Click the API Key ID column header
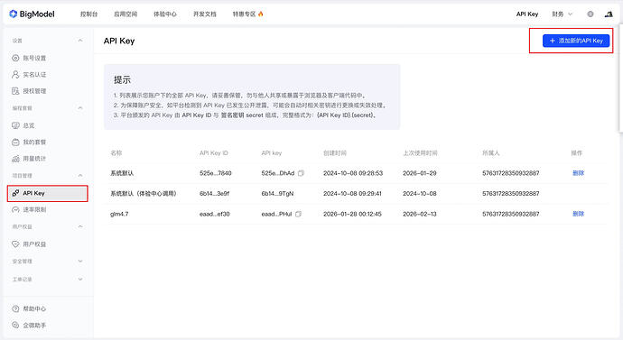Screen dimensions: 623x340 (x=214, y=152)
